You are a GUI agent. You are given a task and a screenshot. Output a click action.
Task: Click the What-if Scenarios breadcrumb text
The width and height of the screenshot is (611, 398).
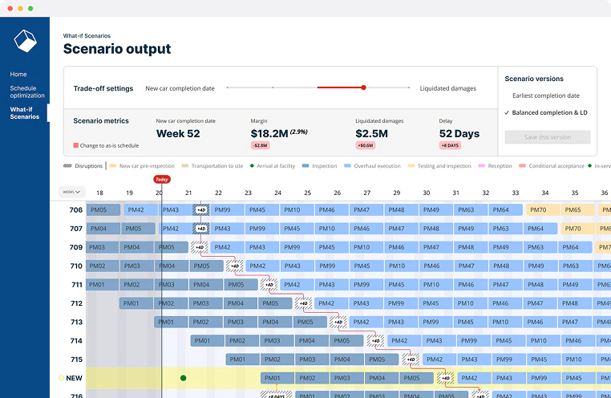pos(87,35)
